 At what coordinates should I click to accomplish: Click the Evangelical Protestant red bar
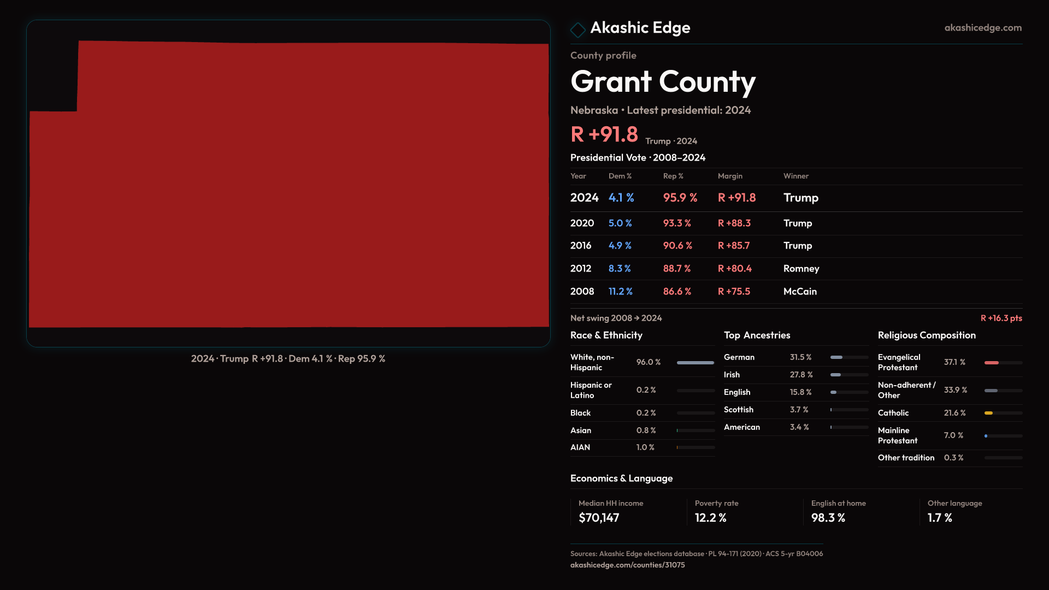pyautogui.click(x=992, y=363)
